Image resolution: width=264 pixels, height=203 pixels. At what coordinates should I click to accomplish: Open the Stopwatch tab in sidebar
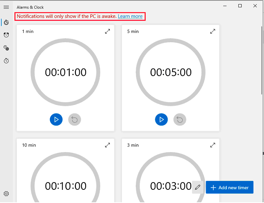pyautogui.click(x=6, y=61)
